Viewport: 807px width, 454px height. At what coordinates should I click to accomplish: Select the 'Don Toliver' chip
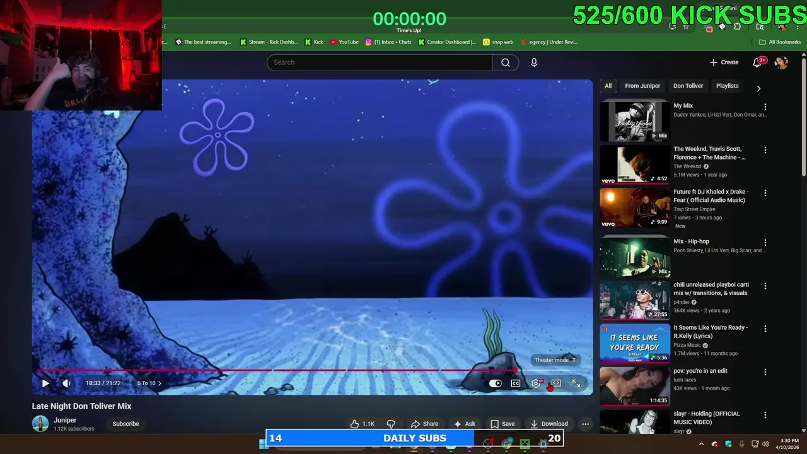click(688, 86)
